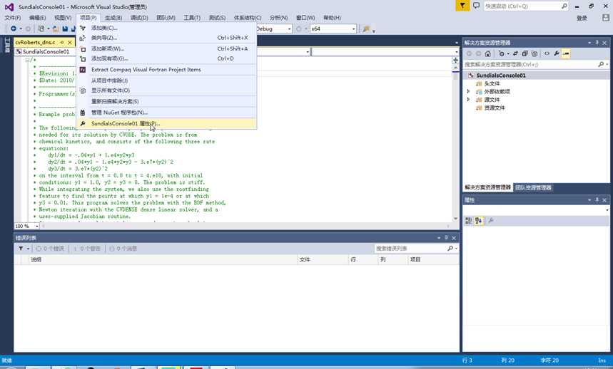Click the Open File folder toolbar icon
Screen dimensions: 613x369
56,29
